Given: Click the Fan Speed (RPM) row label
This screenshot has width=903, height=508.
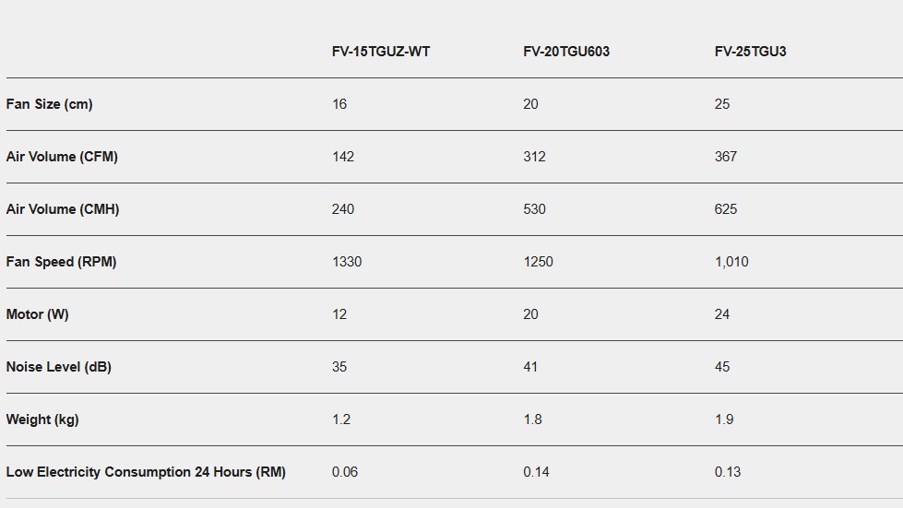Looking at the screenshot, I should point(61,262).
